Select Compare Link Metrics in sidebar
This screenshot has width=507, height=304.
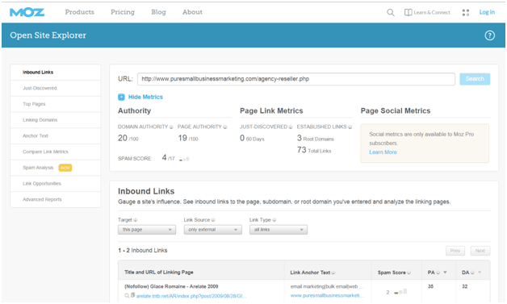[x=56, y=152]
